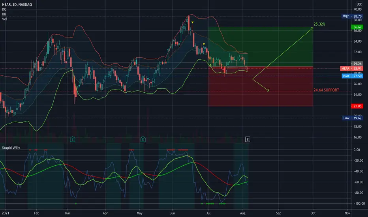Click the 34.00 price scale value
368x217 pixels.
pyautogui.click(x=358, y=41)
